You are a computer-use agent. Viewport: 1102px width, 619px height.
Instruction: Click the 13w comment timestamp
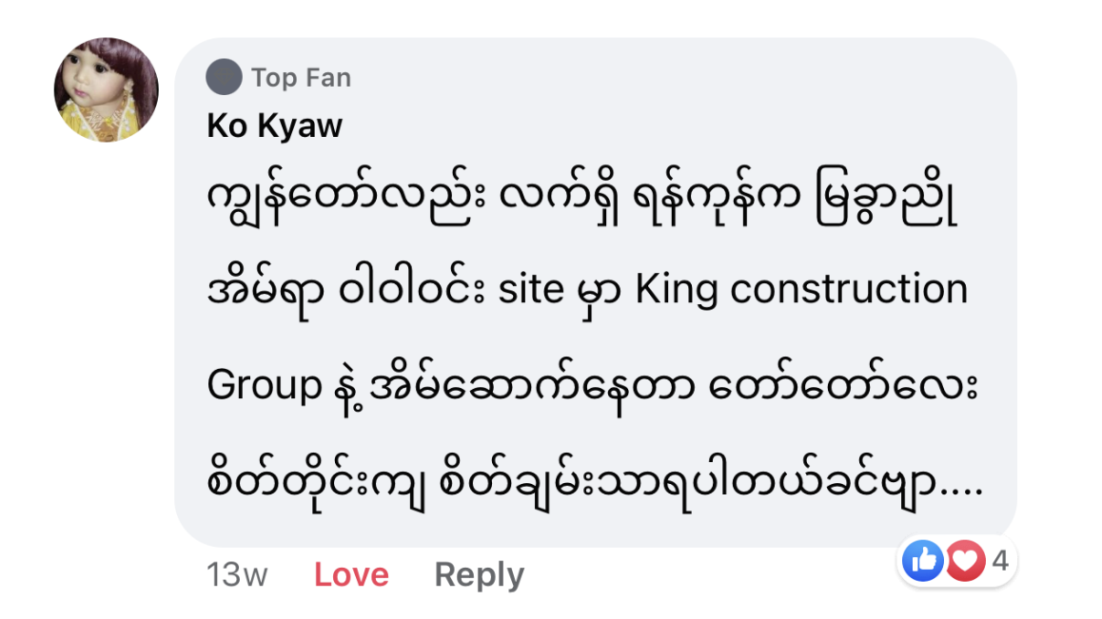point(237,574)
